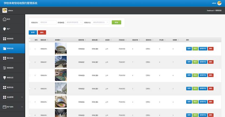The image size is (225, 117).
Task: Click 查看评论 for row 1
Action: 203,49
